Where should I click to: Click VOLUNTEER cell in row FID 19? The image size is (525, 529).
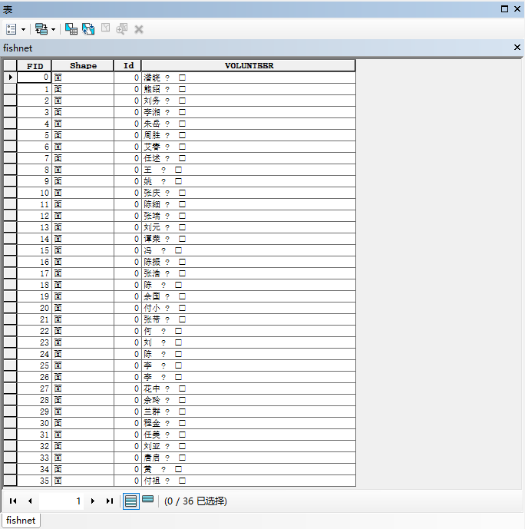click(249, 296)
